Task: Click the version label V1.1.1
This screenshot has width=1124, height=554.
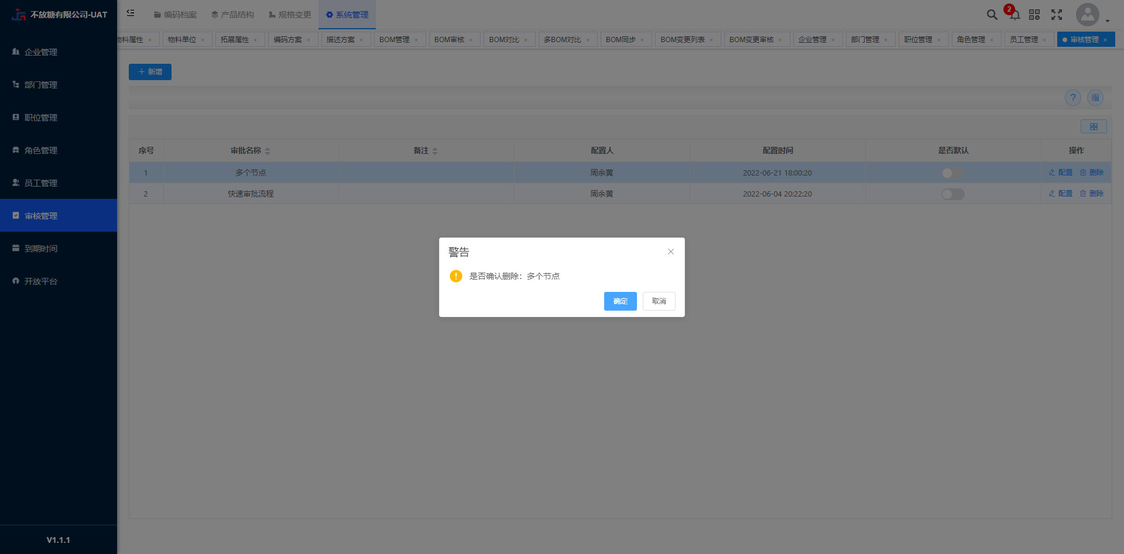Action: (59, 540)
